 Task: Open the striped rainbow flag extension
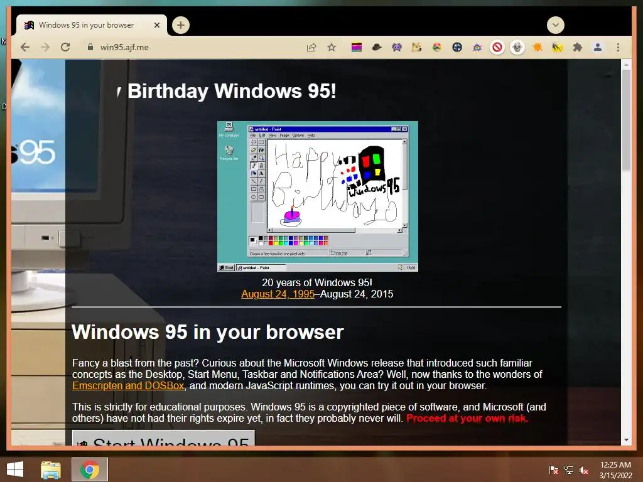(x=357, y=48)
